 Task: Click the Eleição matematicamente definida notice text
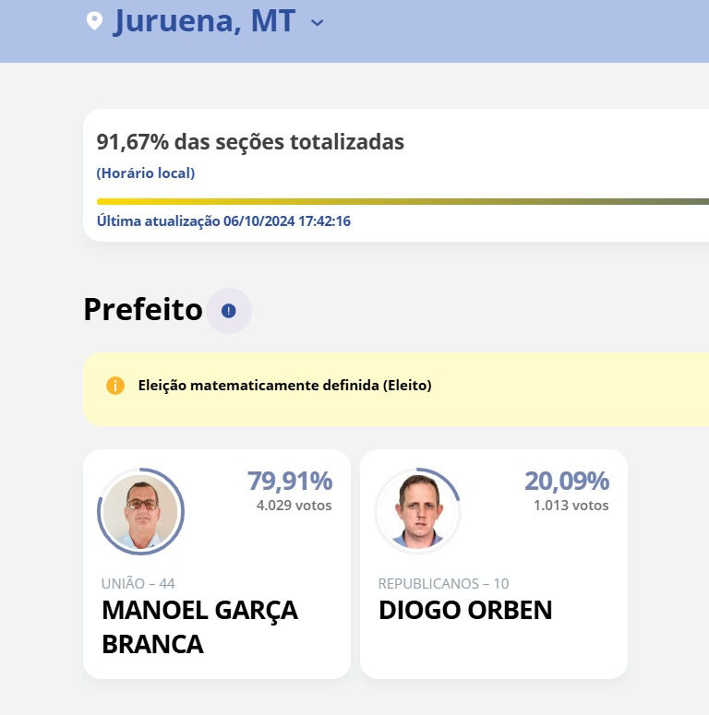tap(284, 386)
